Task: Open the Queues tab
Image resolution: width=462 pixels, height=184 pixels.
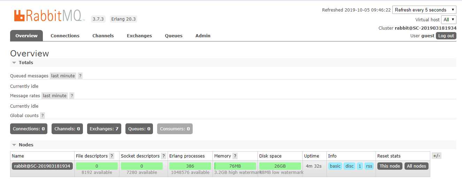Action: click(x=174, y=36)
